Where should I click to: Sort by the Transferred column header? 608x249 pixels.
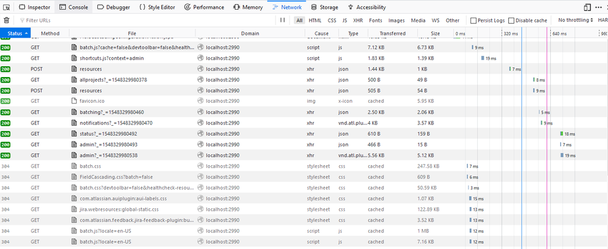(x=393, y=33)
